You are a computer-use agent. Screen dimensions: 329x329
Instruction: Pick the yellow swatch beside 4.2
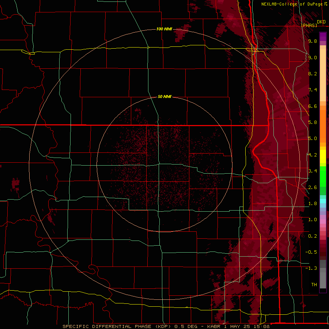(323, 156)
